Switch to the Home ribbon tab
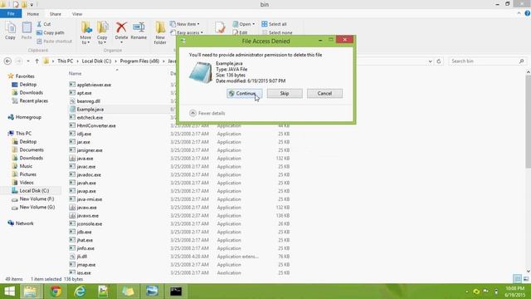The height and width of the screenshot is (299, 531). click(33, 14)
